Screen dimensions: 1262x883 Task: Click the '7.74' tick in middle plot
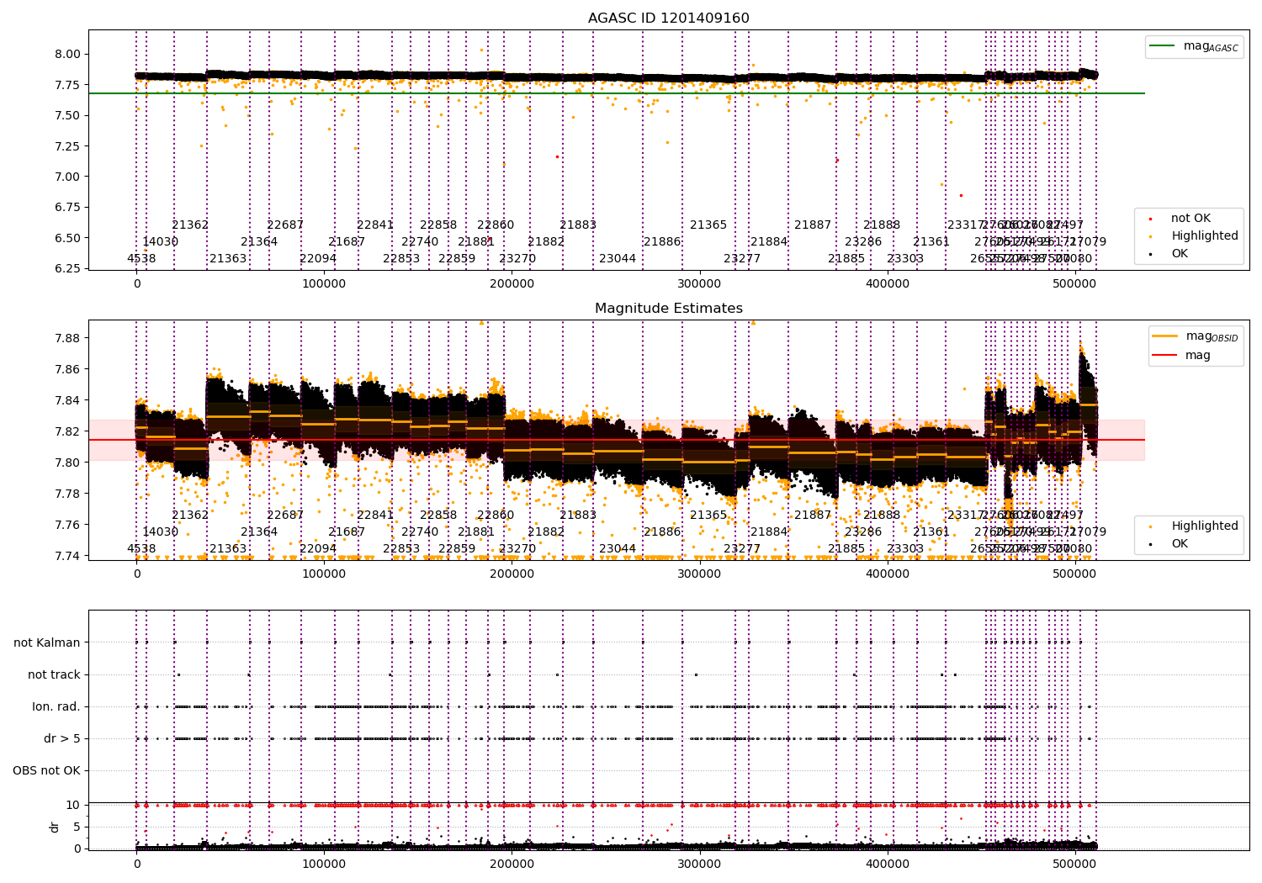coord(67,557)
